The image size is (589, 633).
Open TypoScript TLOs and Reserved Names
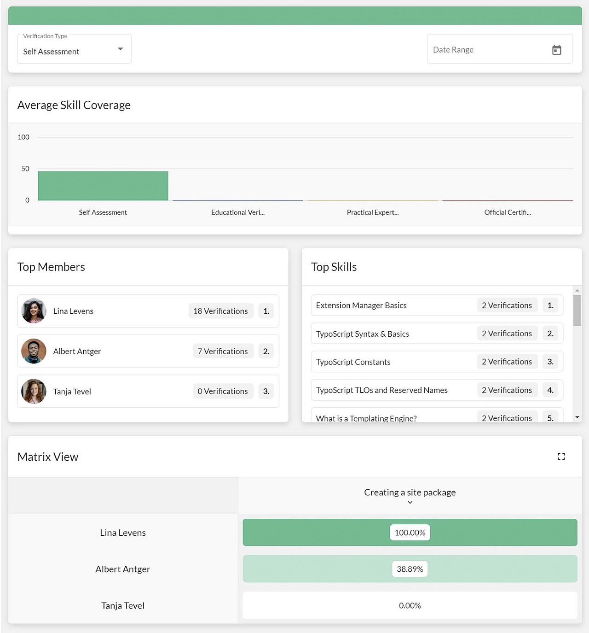381,390
